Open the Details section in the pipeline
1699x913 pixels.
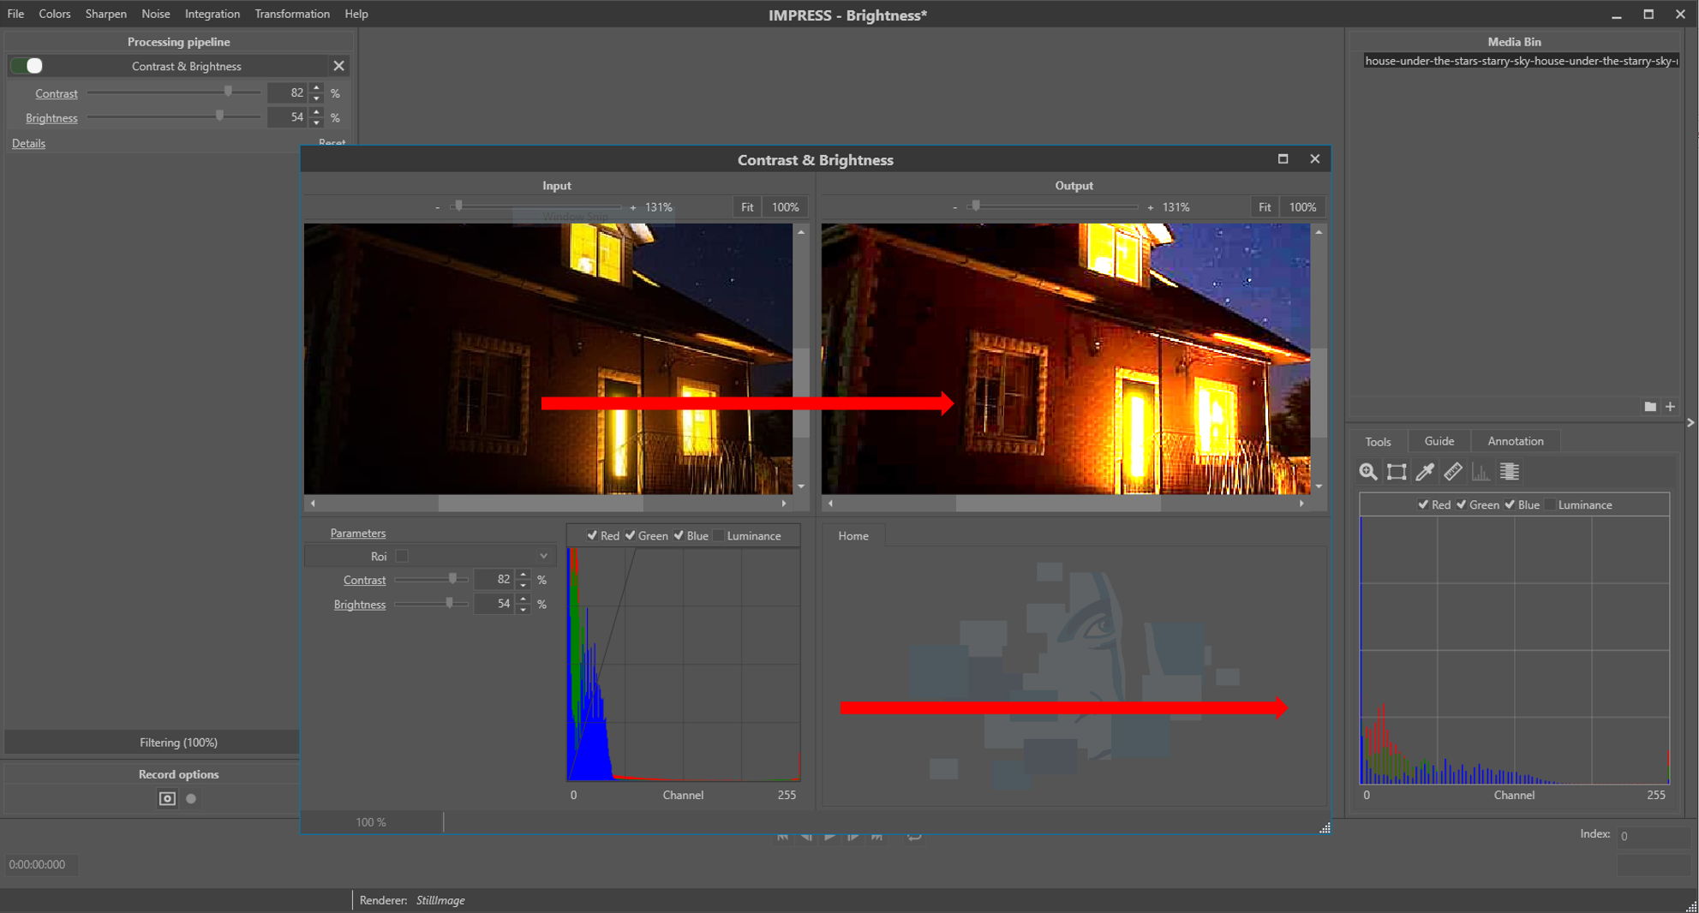[x=28, y=143]
